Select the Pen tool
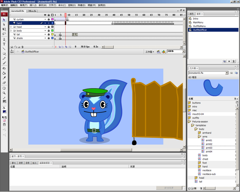 pos(4,39)
